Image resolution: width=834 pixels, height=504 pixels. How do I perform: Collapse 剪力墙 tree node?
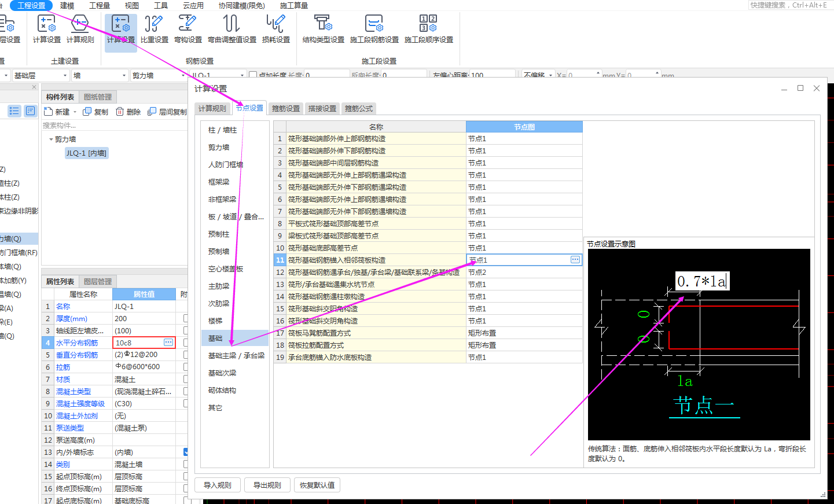tap(51, 139)
